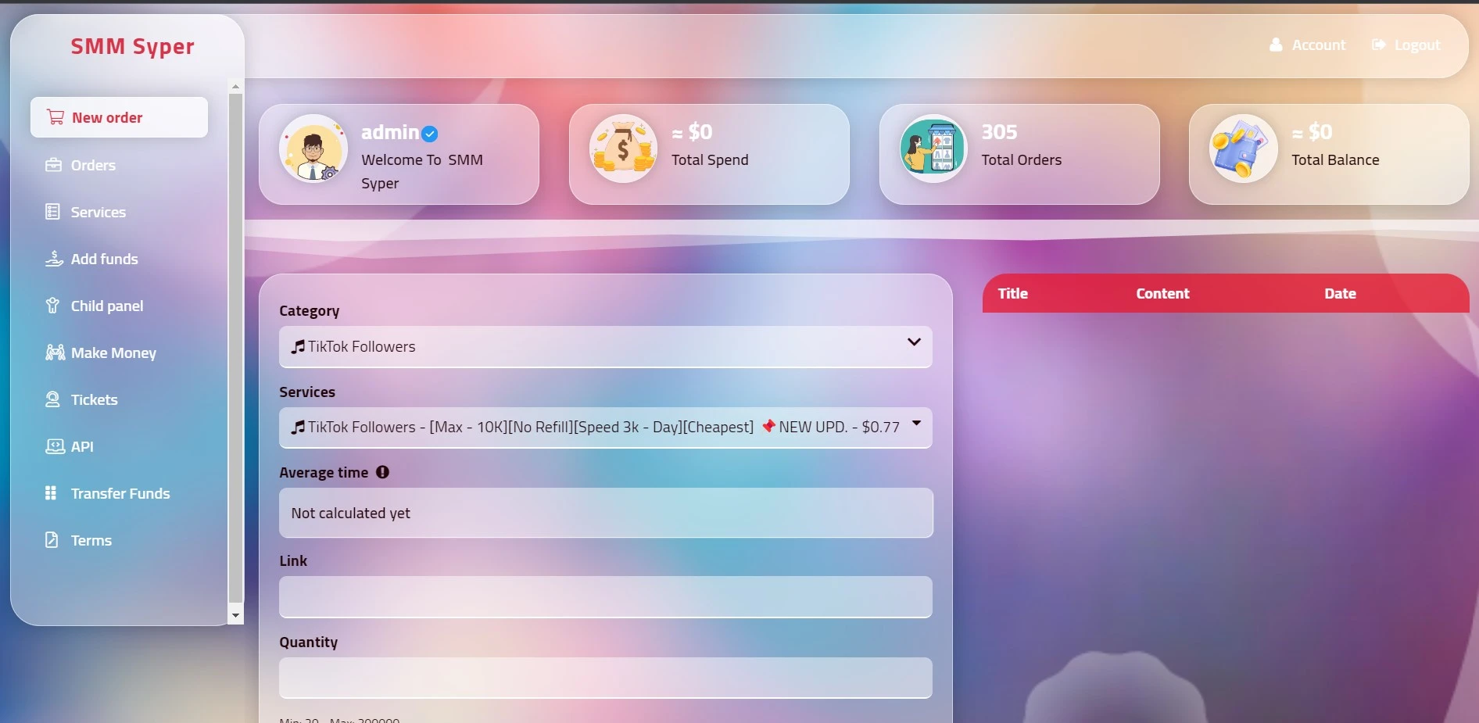Click the Title column header
Viewport: 1479px width, 723px height.
[x=1012, y=294]
